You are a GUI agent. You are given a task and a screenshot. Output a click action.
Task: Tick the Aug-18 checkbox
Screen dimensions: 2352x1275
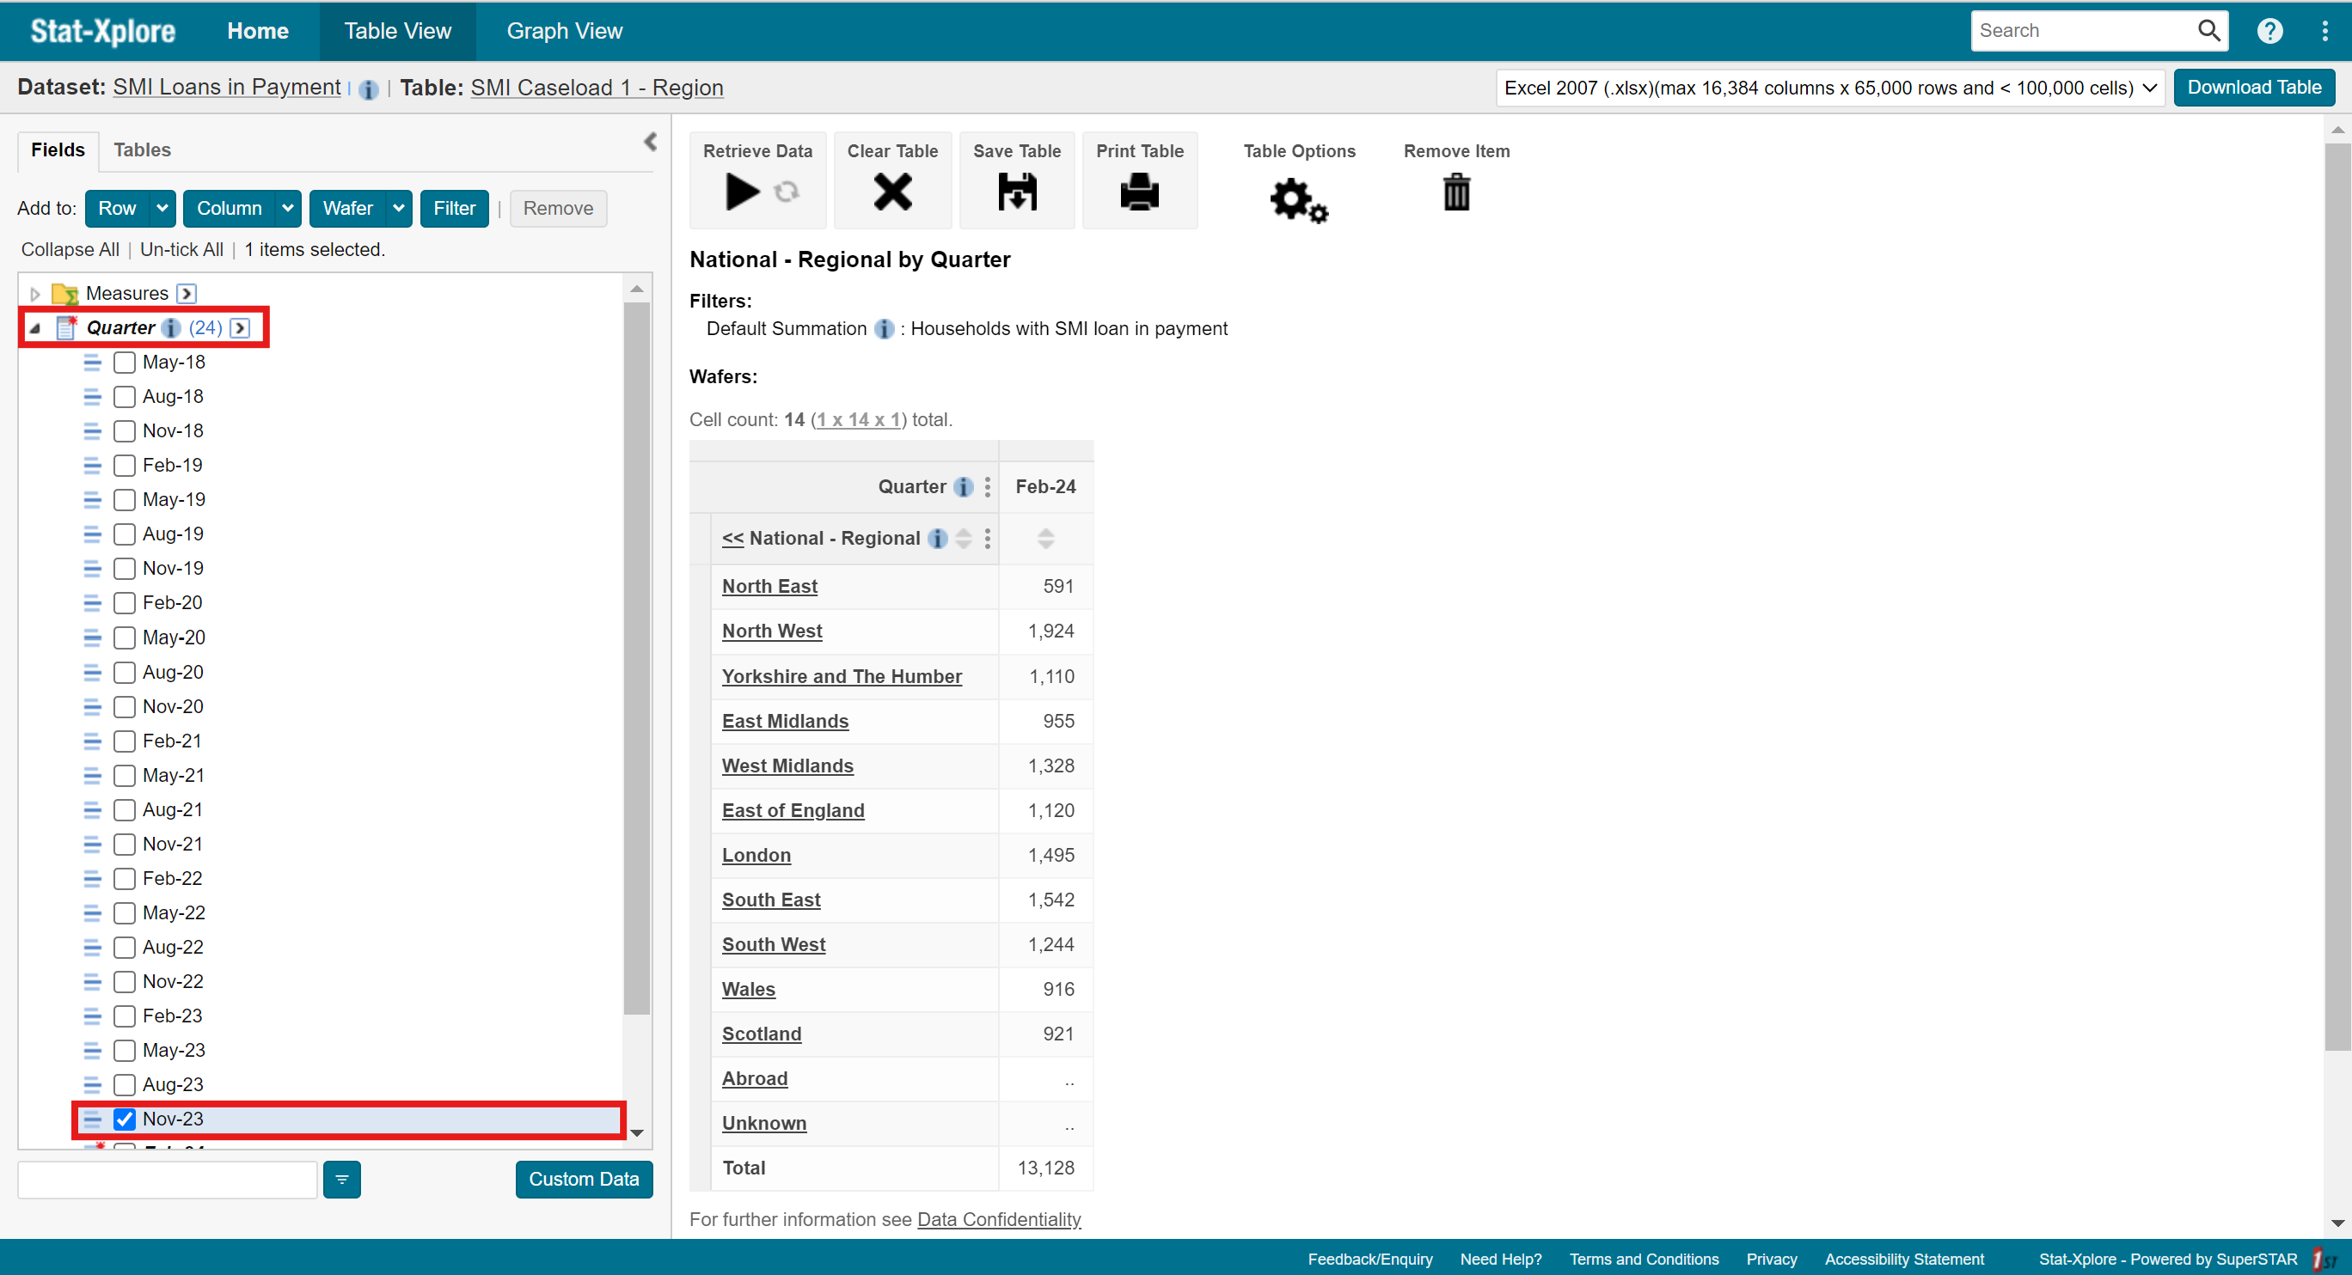[124, 397]
